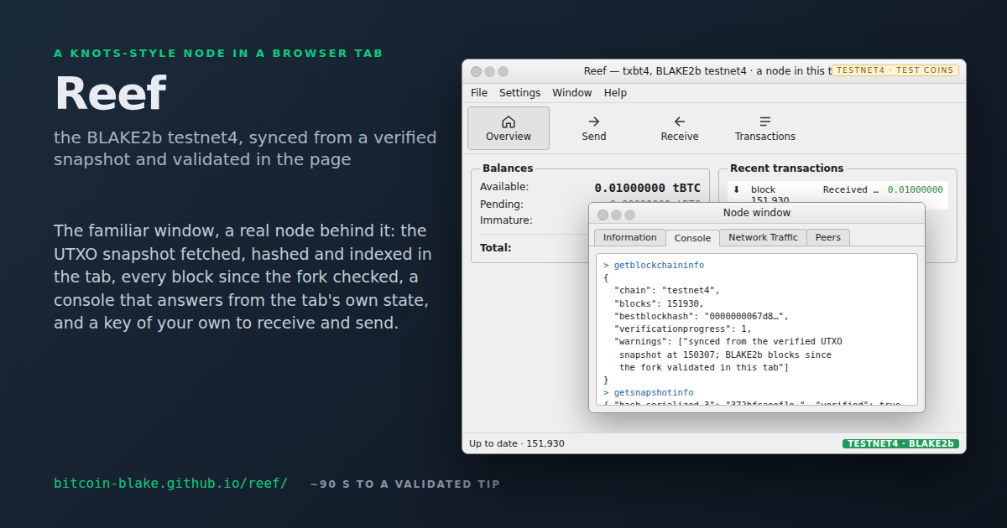This screenshot has height=528, width=1007.
Task: Click the TESTNET4 · TEST COINS badge
Action: [895, 70]
